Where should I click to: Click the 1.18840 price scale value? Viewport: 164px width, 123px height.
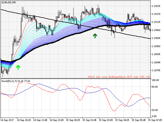pos(157,62)
